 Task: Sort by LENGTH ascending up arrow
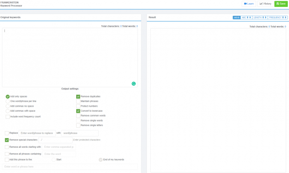pyautogui.click(x=263, y=17)
